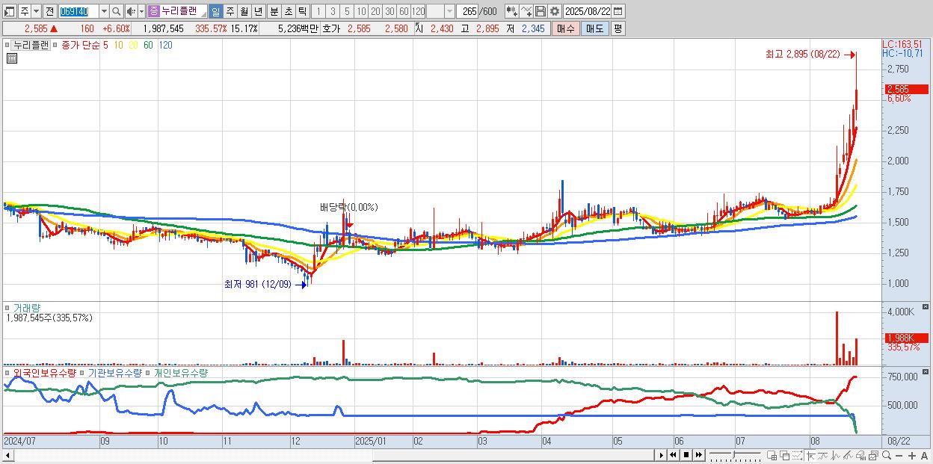Image resolution: width=933 pixels, height=464 pixels.
Task: Open the dropdown arrow beside speaker icon
Action: coord(141,11)
